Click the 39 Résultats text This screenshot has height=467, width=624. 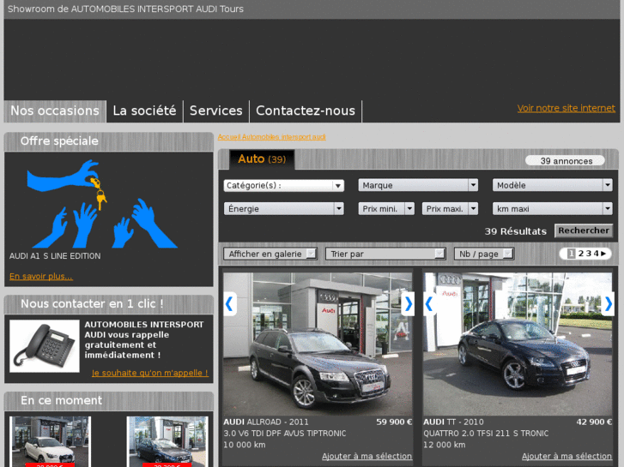[515, 231]
